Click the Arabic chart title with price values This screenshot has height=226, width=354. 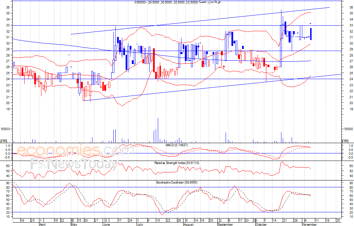coord(178,2)
